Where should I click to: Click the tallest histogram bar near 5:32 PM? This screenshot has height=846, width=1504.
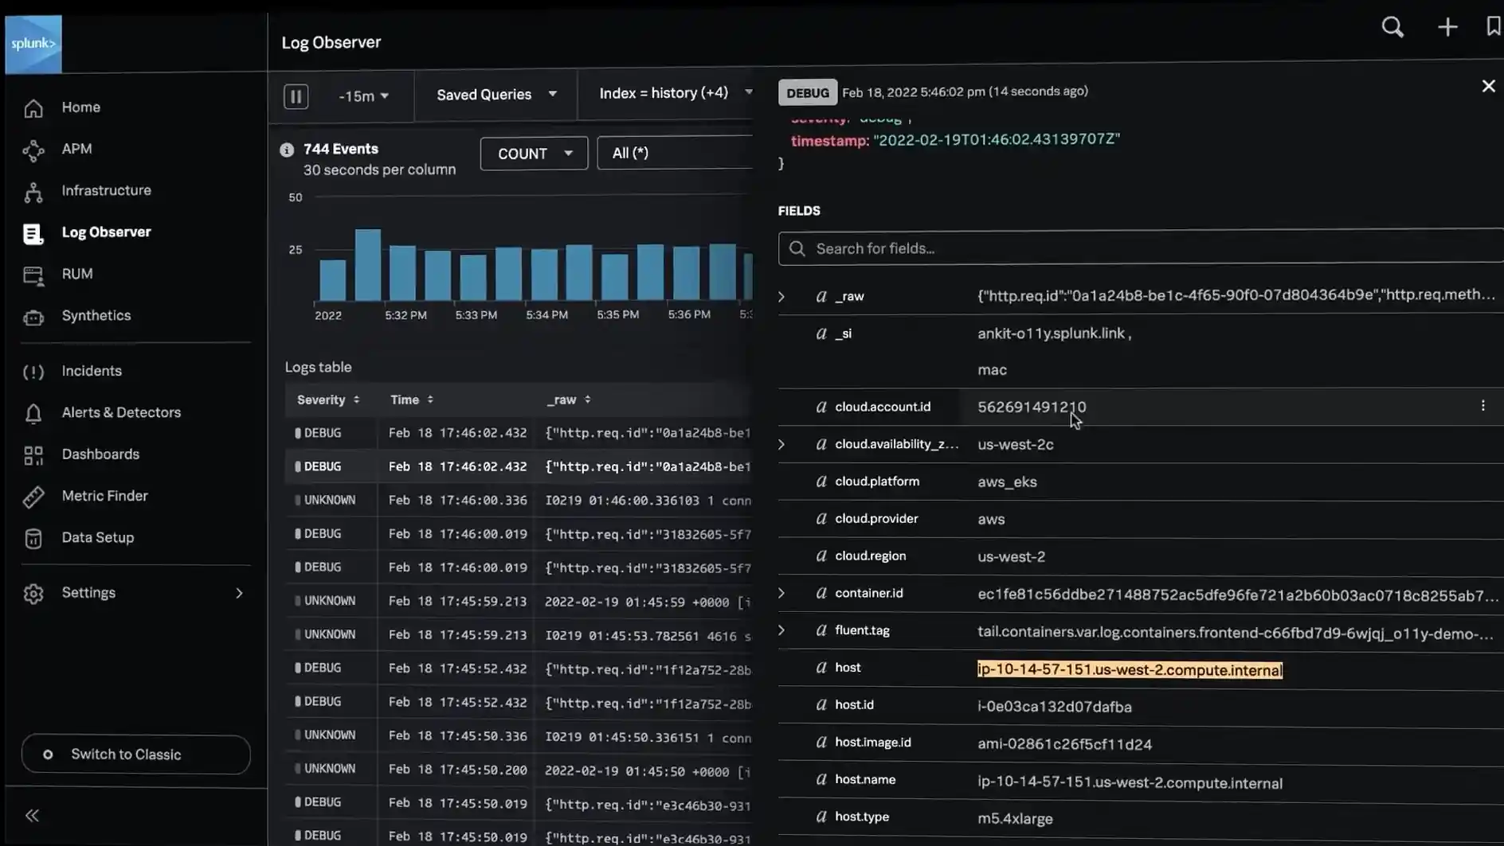click(x=367, y=265)
